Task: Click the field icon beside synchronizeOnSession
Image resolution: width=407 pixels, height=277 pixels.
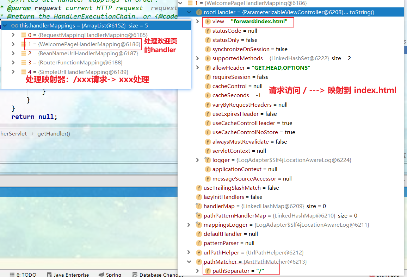Action: 208,49
